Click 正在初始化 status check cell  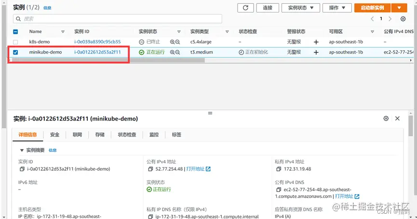point(254,52)
